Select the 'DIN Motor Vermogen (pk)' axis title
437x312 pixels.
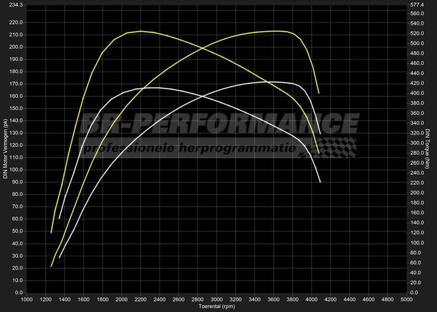pos(5,147)
